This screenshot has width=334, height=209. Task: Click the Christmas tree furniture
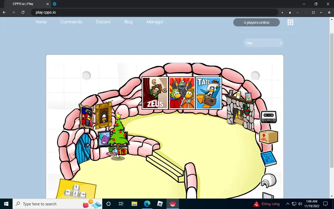point(119,130)
